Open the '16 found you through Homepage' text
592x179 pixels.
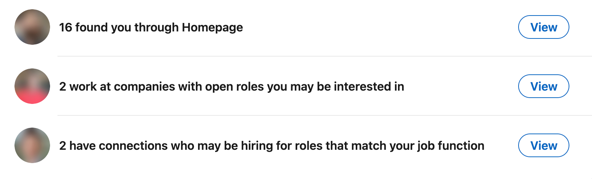[x=151, y=27]
